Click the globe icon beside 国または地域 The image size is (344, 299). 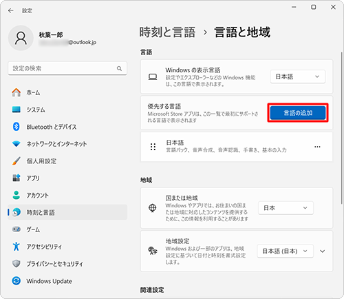(153, 208)
